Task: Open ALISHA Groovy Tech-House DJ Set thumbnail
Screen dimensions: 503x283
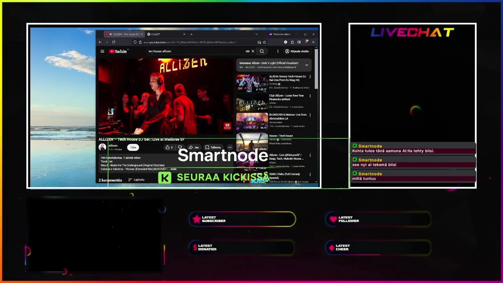Action: [x=252, y=83]
